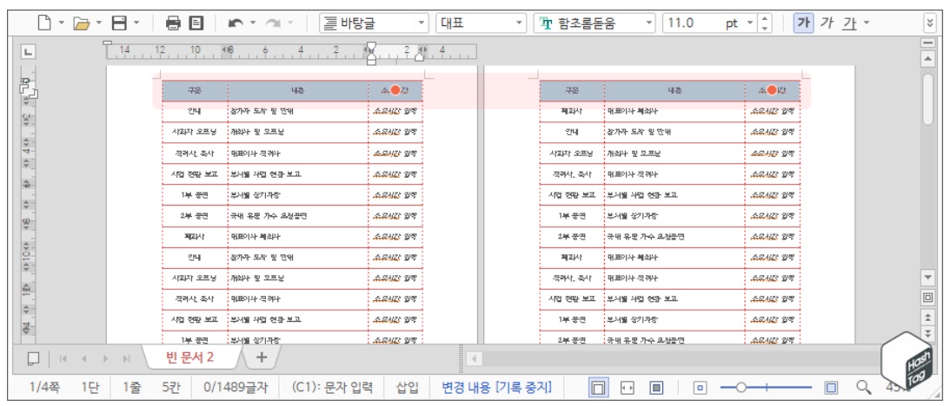Fit whole page view in status bar
Screen dimensions: 950x406
point(655,387)
